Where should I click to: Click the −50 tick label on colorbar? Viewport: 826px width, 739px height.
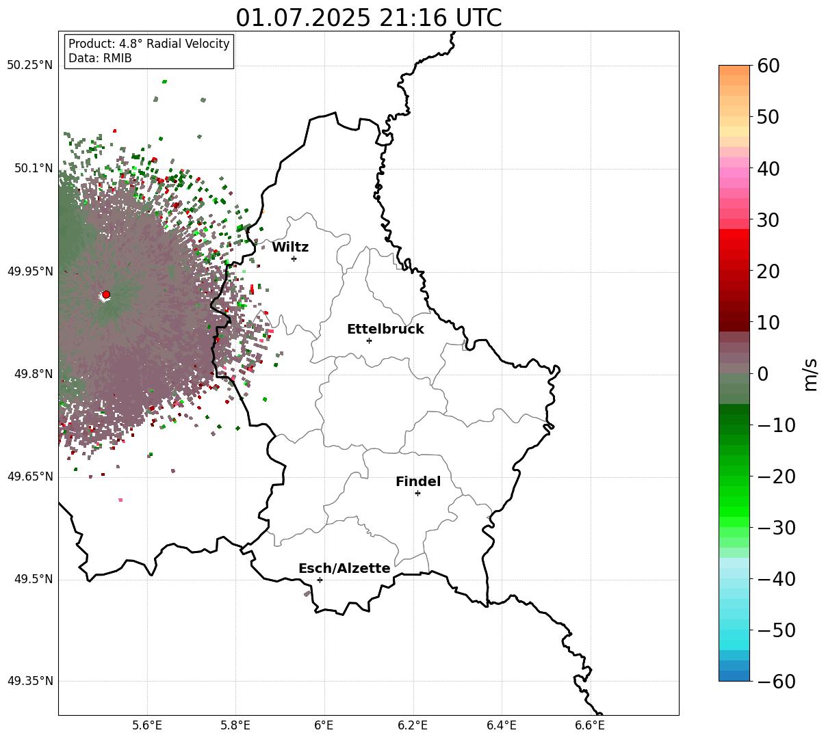pyautogui.click(x=776, y=630)
